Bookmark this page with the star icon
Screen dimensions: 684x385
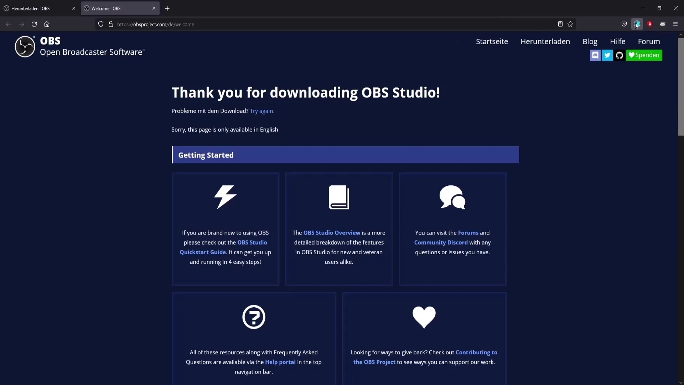click(570, 24)
